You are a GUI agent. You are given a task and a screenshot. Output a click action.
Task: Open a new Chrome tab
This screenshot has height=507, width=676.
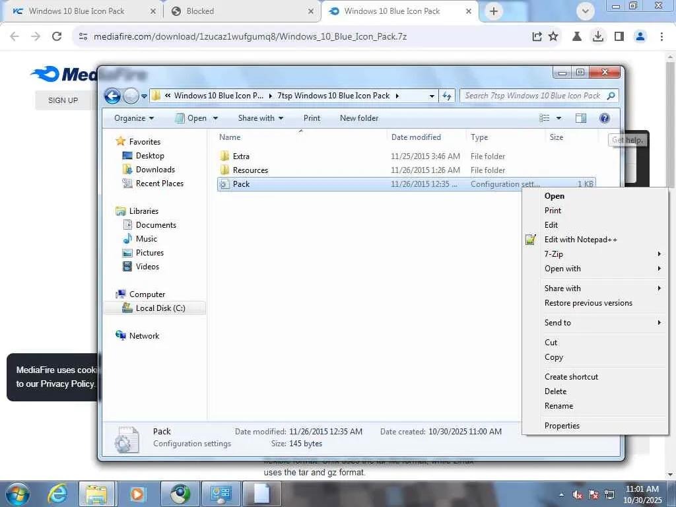[x=494, y=11]
